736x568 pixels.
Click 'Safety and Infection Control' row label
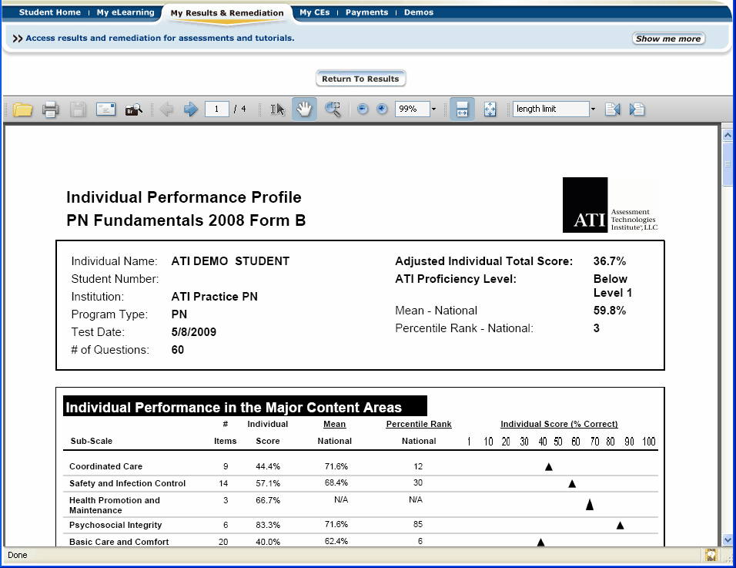(127, 483)
